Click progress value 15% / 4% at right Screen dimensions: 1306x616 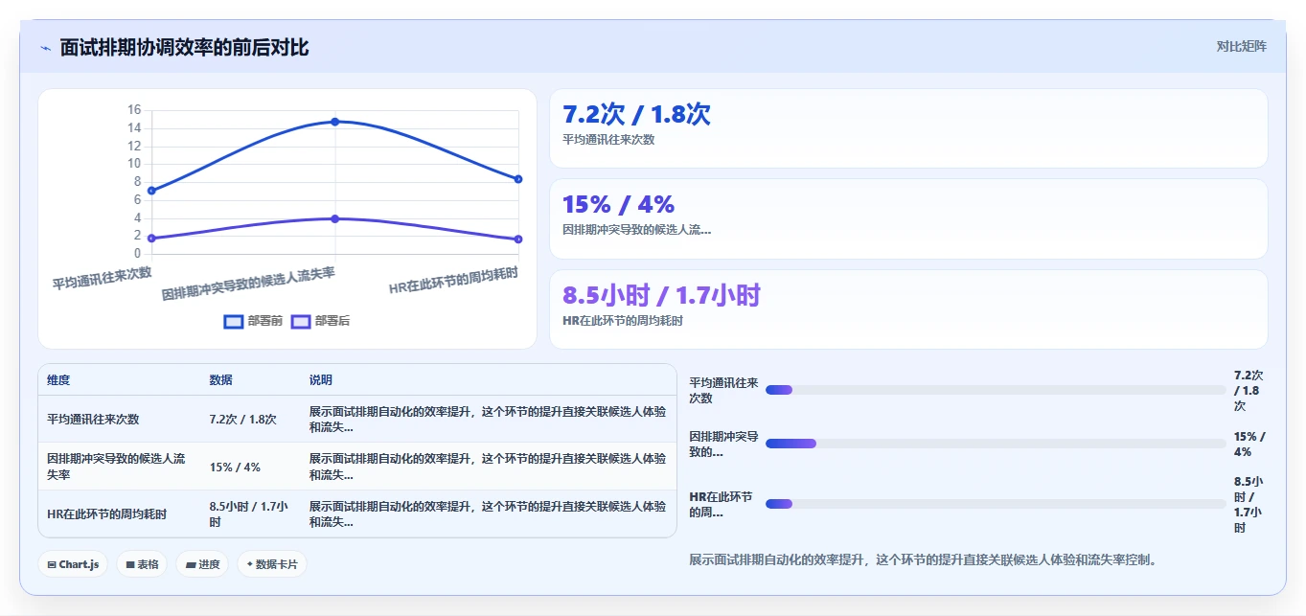click(x=1249, y=444)
